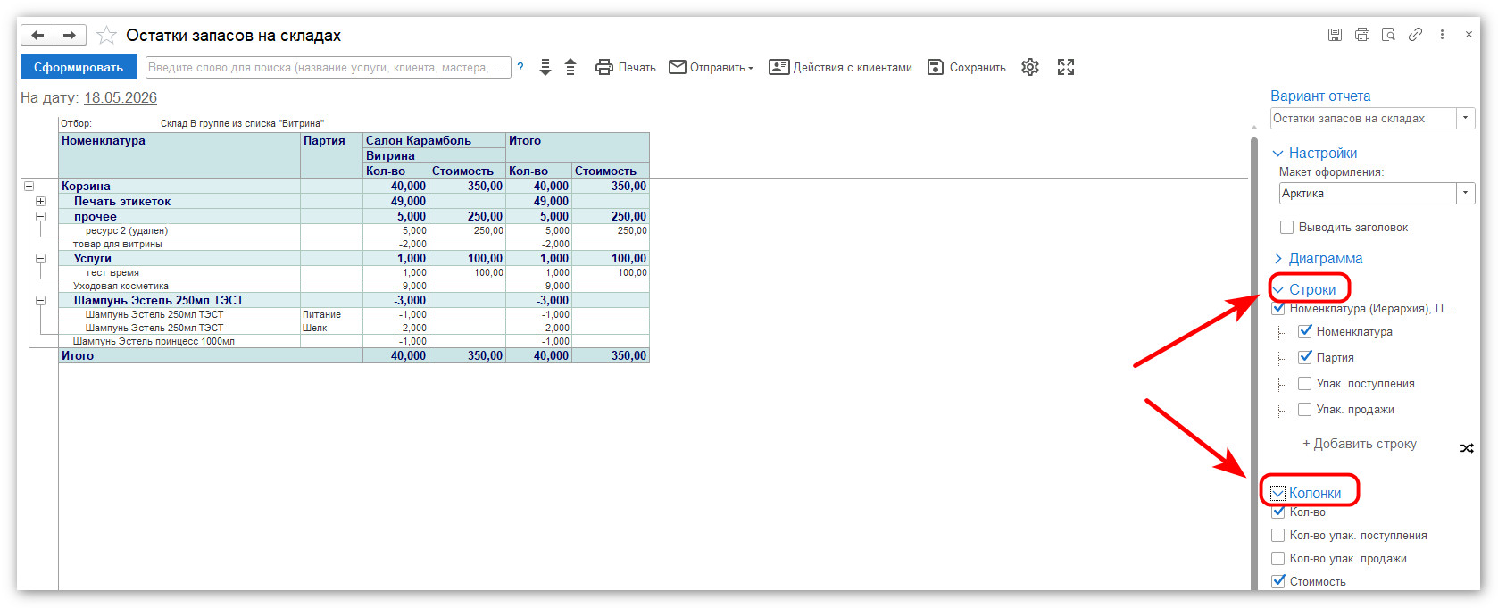Collapse the Корзина group in report
This screenshot has height=608, width=1498.
click(x=29, y=187)
